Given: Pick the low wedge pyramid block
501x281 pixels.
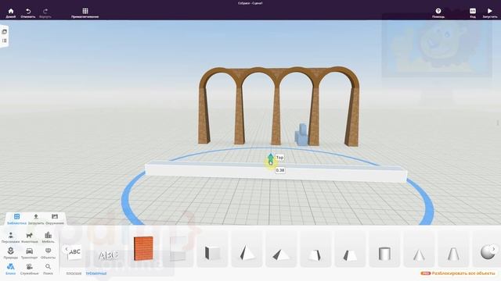Looking at the screenshot, I should pyautogui.click(x=281, y=255).
